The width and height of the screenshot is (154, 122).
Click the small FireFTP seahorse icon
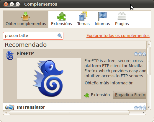(10, 55)
